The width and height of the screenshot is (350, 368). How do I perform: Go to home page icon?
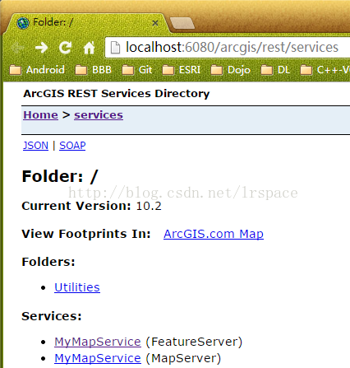tap(89, 48)
